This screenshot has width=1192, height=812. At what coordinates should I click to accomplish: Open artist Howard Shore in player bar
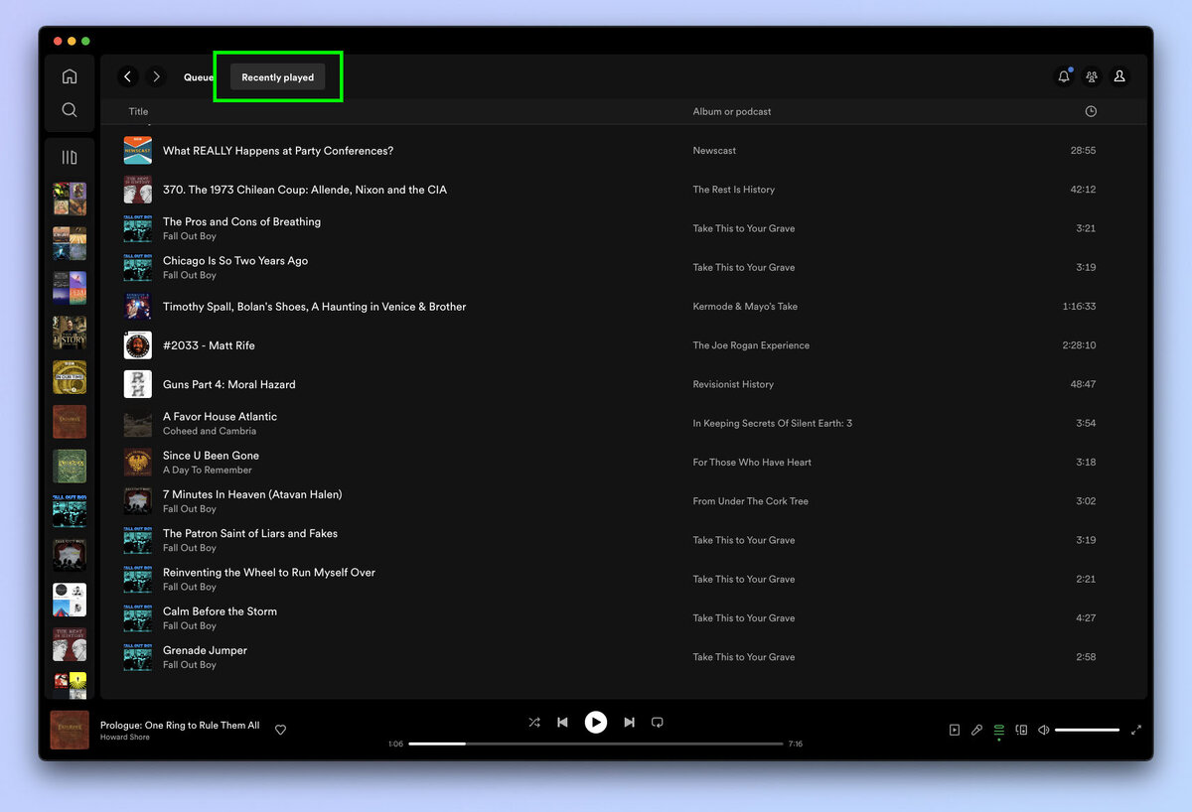125,738
